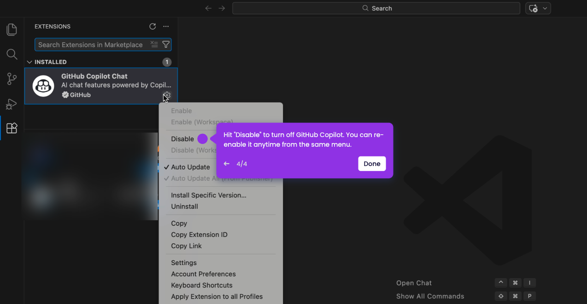The image size is (587, 304).
Task: Choose Install Specific Version menu item
Action: point(209,195)
